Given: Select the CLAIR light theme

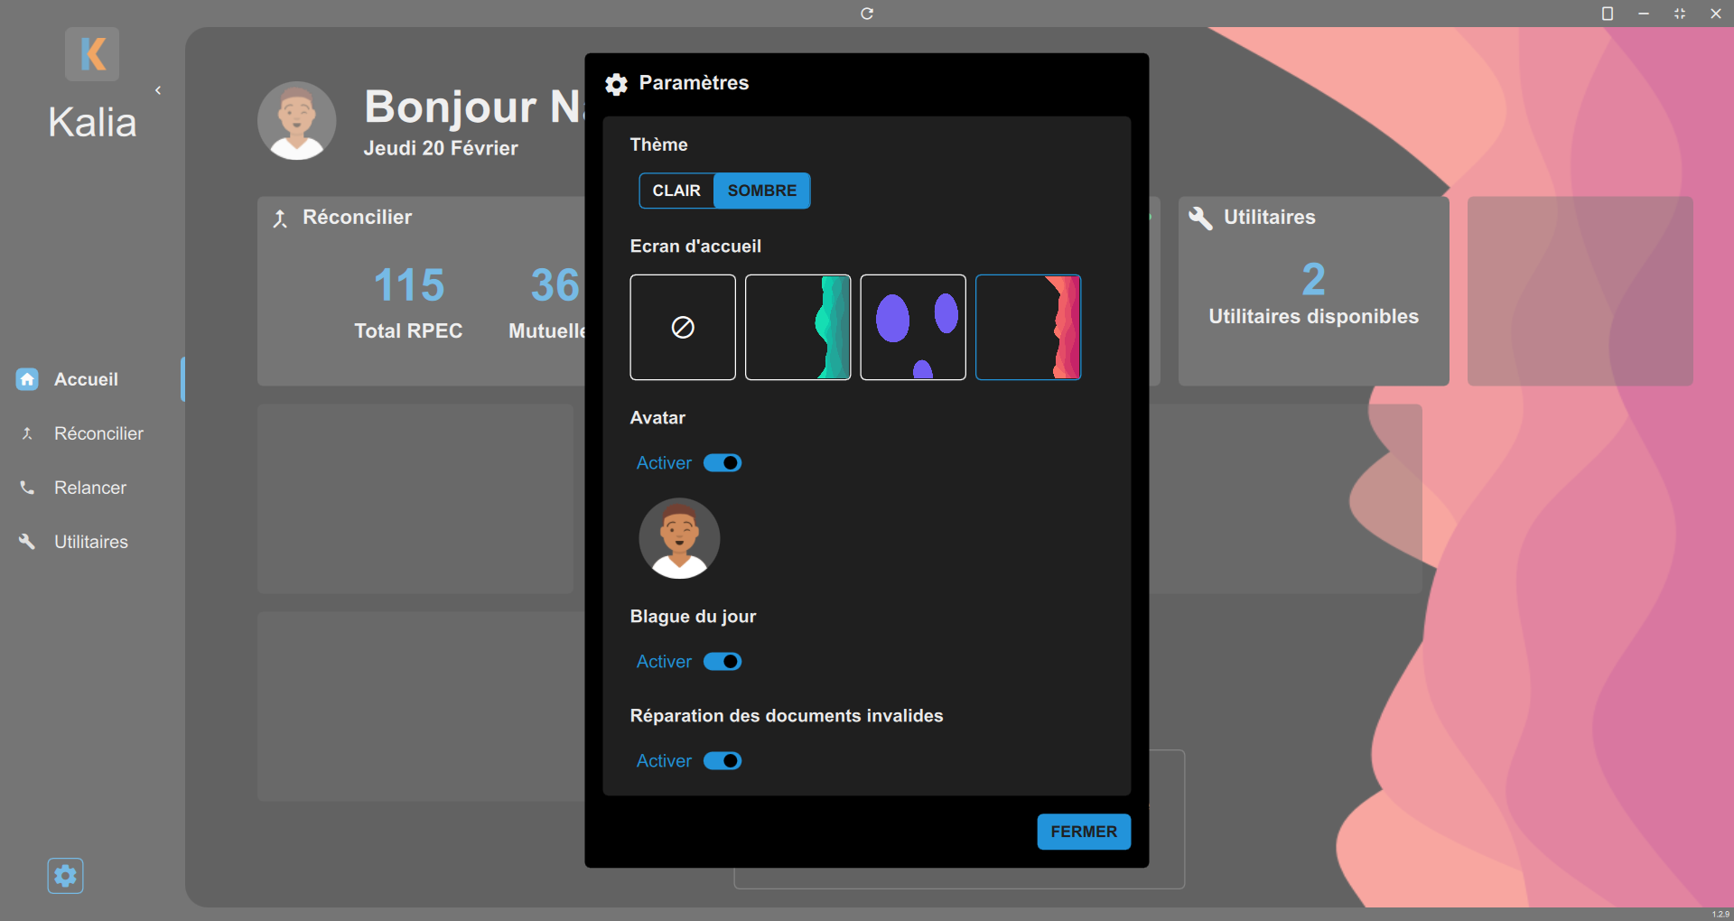Looking at the screenshot, I should tap(676, 191).
